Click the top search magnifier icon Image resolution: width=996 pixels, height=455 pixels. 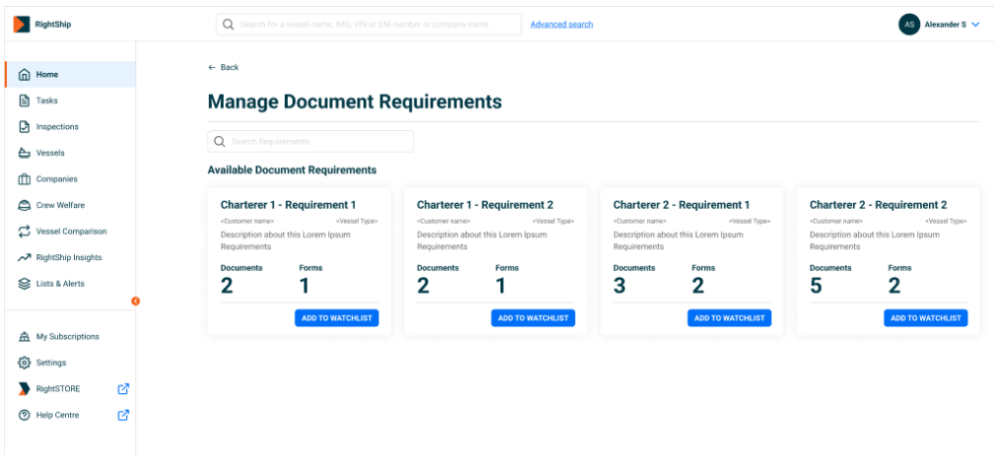(x=229, y=24)
